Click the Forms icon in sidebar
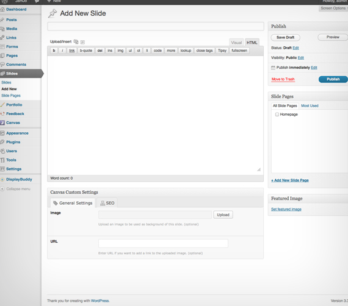The height and width of the screenshot is (306, 348). click(x=2, y=46)
